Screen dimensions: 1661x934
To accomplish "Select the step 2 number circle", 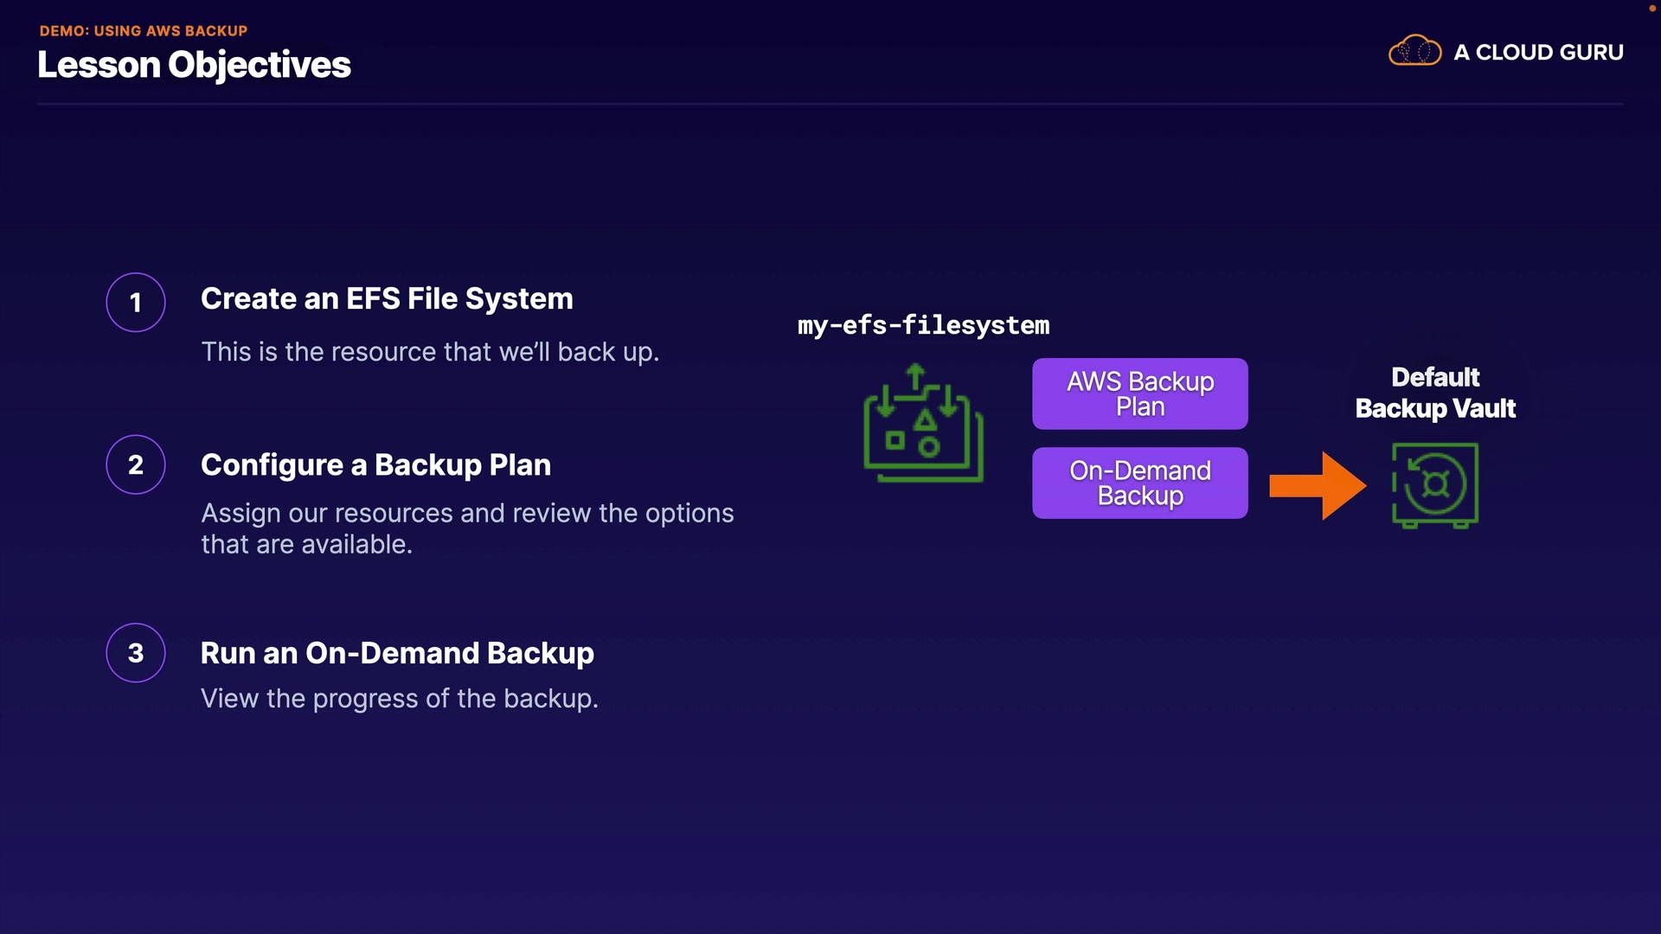I will [x=136, y=464].
